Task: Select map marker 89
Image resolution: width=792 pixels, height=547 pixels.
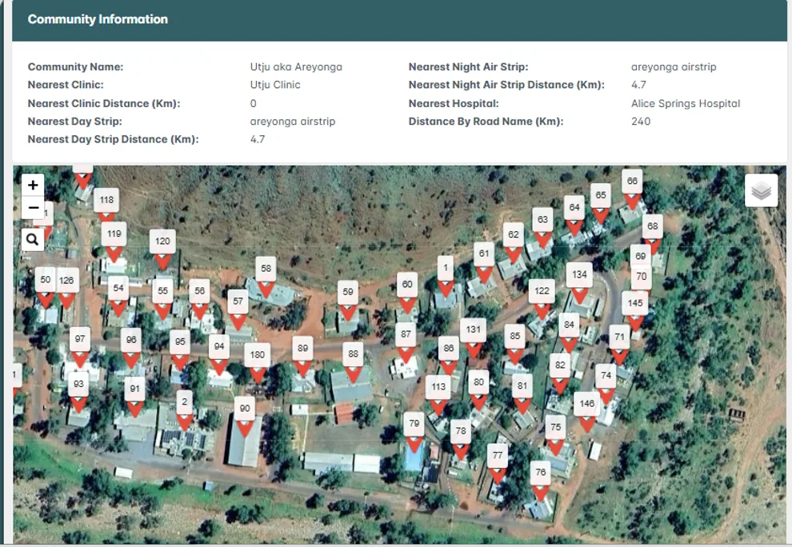Action: click(302, 356)
